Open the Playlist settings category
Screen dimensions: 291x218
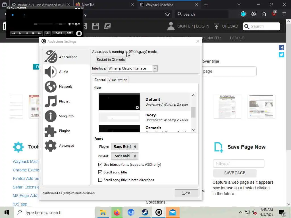tap(66, 101)
